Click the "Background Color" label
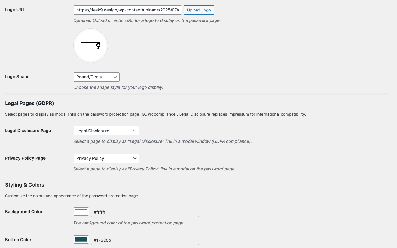397x248 pixels. (24, 212)
